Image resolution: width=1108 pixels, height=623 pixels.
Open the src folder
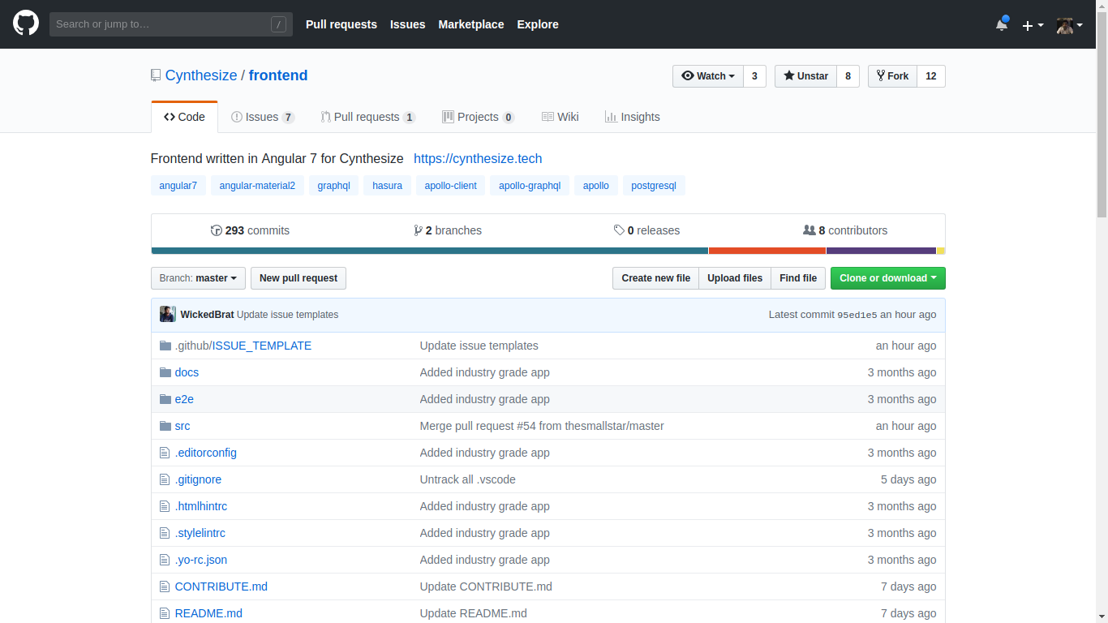click(183, 425)
